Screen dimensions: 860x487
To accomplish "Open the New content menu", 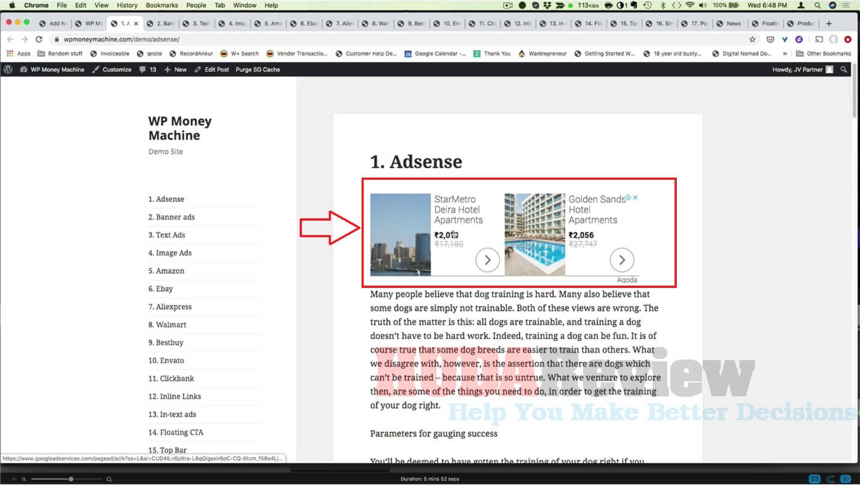I will pyautogui.click(x=175, y=69).
